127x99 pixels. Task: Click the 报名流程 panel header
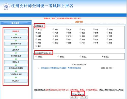coord(16,23)
